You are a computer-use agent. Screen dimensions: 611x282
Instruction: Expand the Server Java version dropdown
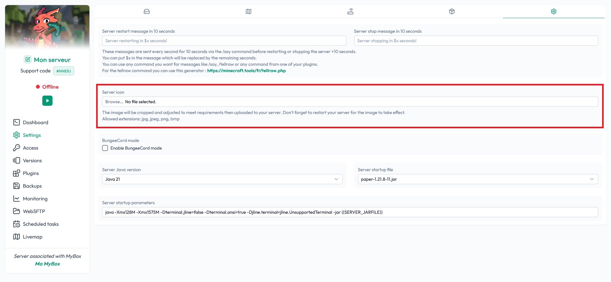222,179
